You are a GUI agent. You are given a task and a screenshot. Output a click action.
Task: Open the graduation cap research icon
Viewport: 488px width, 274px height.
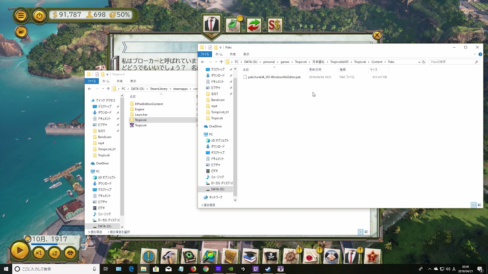[x=250, y=256]
